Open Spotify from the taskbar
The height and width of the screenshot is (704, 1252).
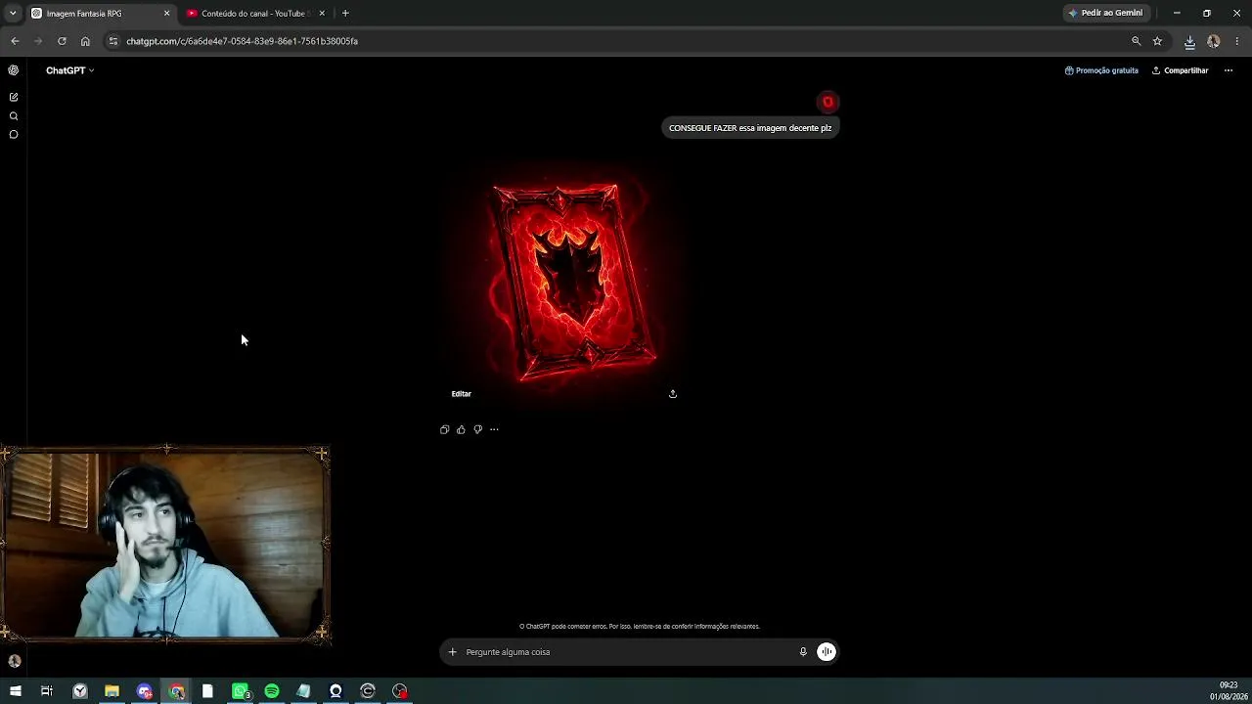point(272,691)
